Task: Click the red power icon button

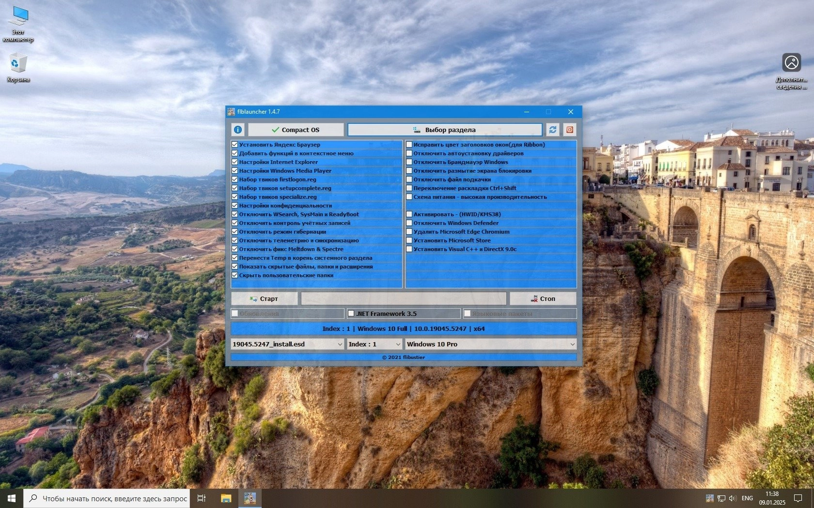Action: pos(570,130)
